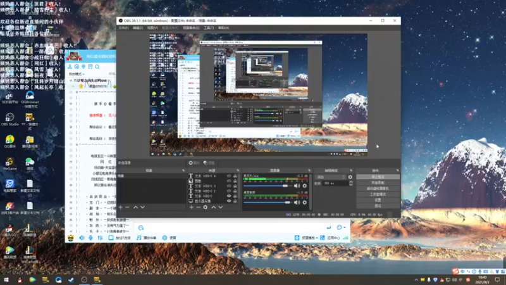Open the View menu in OBS
The height and width of the screenshot is (285, 506).
pyautogui.click(x=152, y=28)
